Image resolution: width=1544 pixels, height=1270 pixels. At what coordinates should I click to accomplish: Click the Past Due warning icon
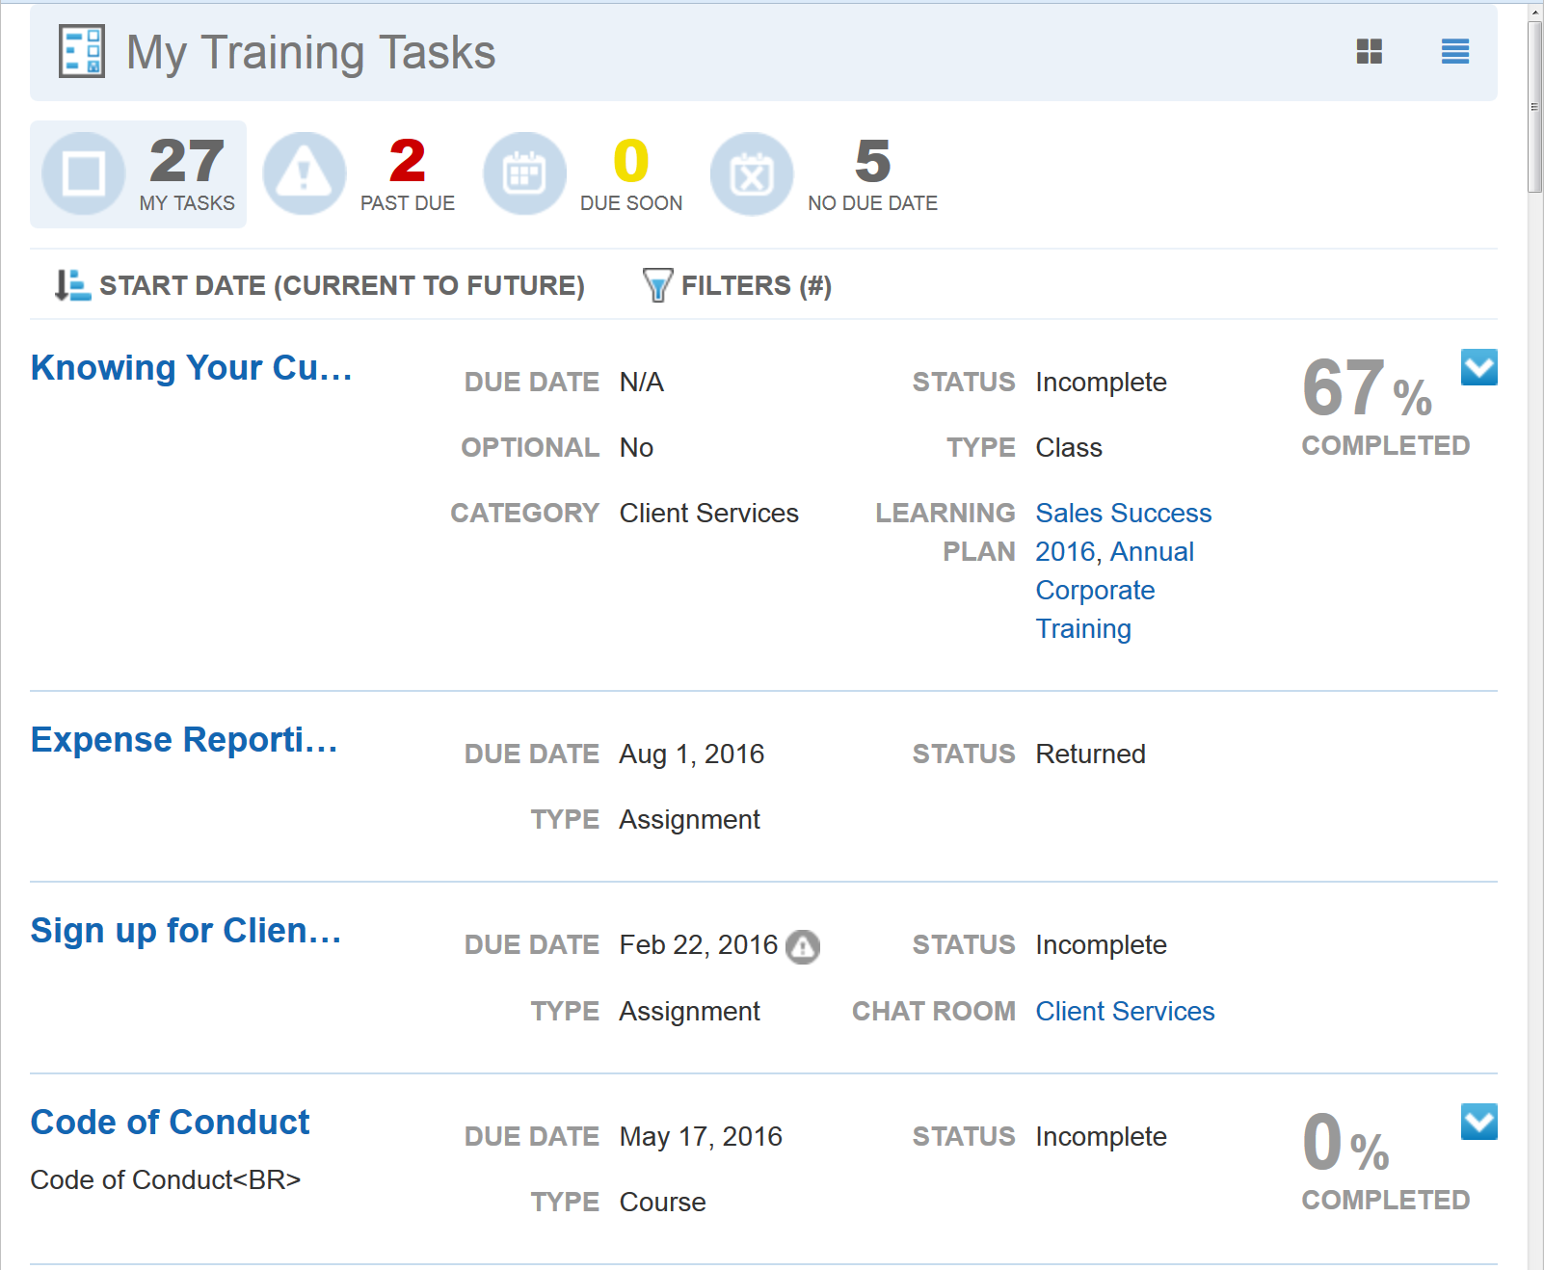pos(305,174)
